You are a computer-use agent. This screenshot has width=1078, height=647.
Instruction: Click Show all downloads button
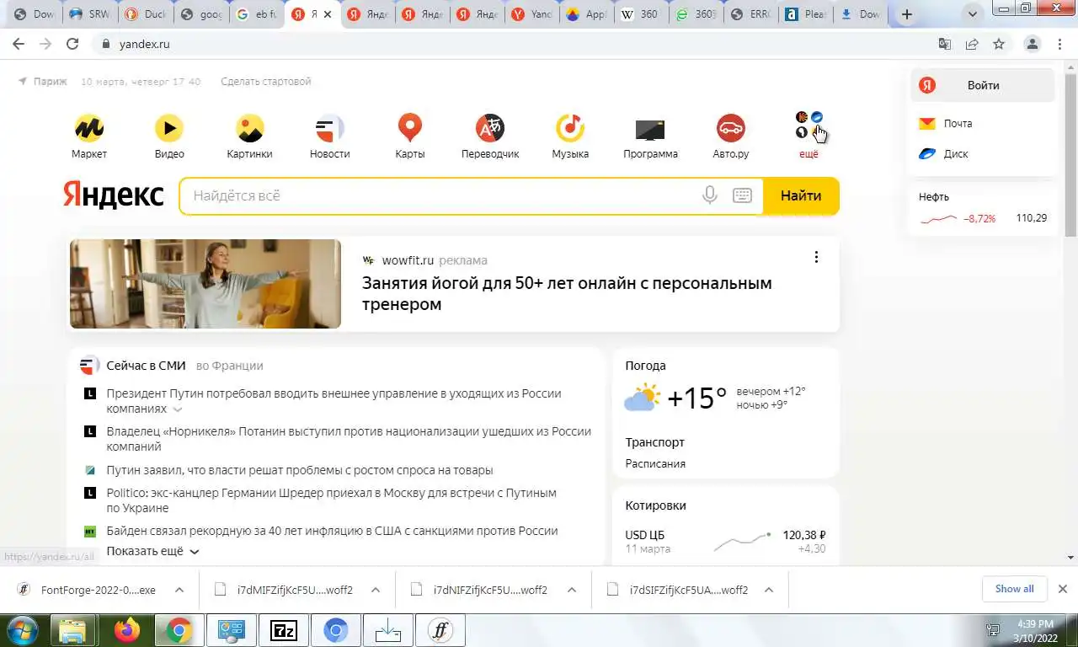pos(1014,589)
